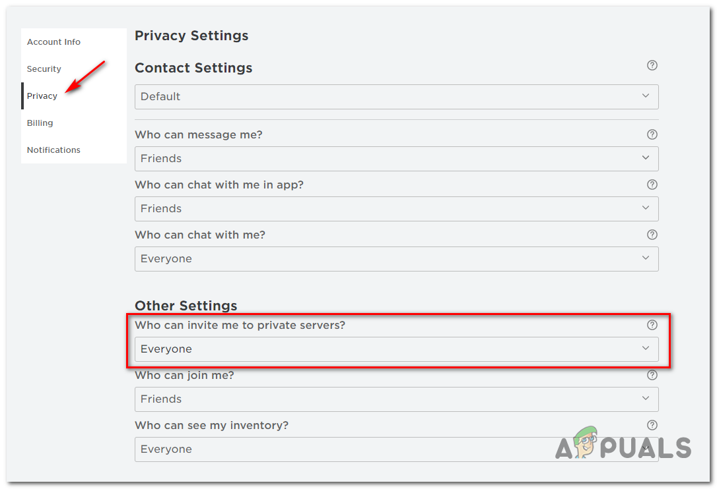Screen dimensions: 717x489
Task: Open the private servers invite dropdown
Action: click(396, 349)
